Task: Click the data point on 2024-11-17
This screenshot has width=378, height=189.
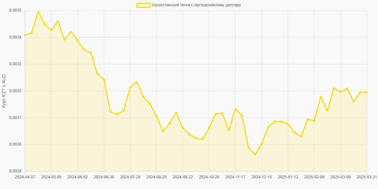Action: pos(235,109)
